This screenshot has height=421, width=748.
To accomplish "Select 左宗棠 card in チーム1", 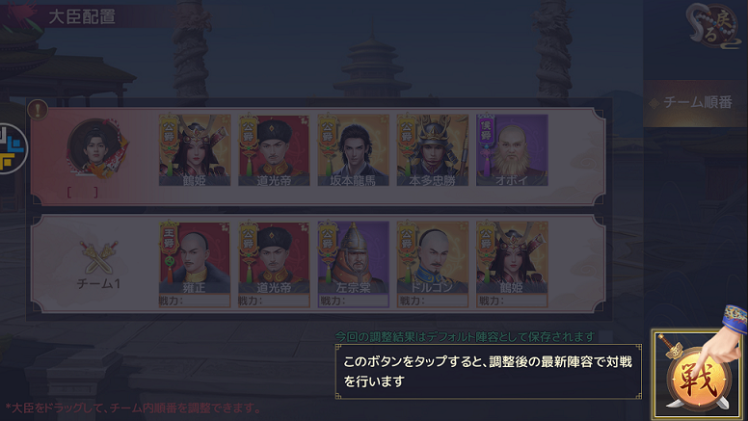I will (x=354, y=264).
